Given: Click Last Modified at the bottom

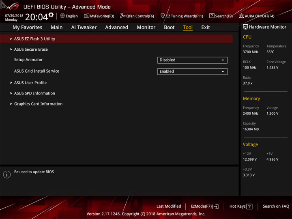Looking at the screenshot, I should [x=169, y=206].
